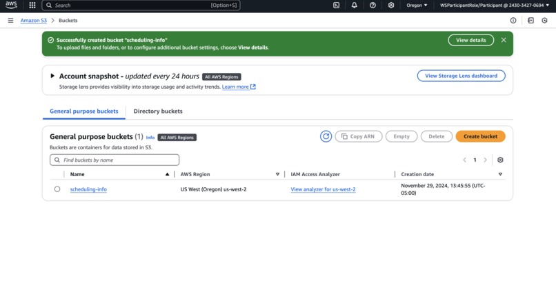Click the US West (Oregon) us-west-2 cell

(213, 189)
